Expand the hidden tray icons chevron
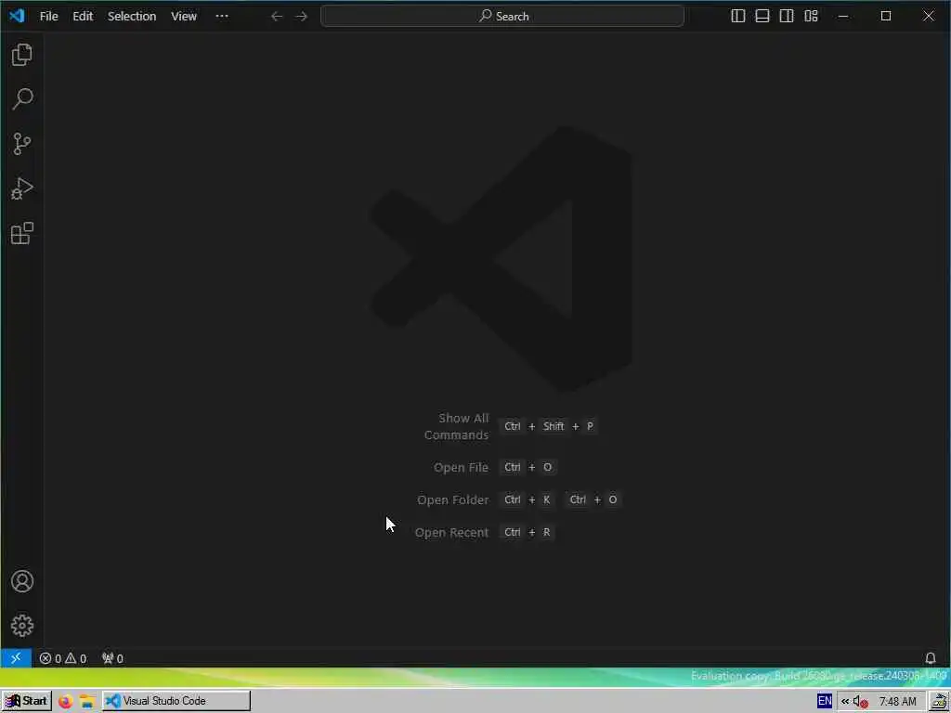The height and width of the screenshot is (713, 951). pyautogui.click(x=845, y=702)
